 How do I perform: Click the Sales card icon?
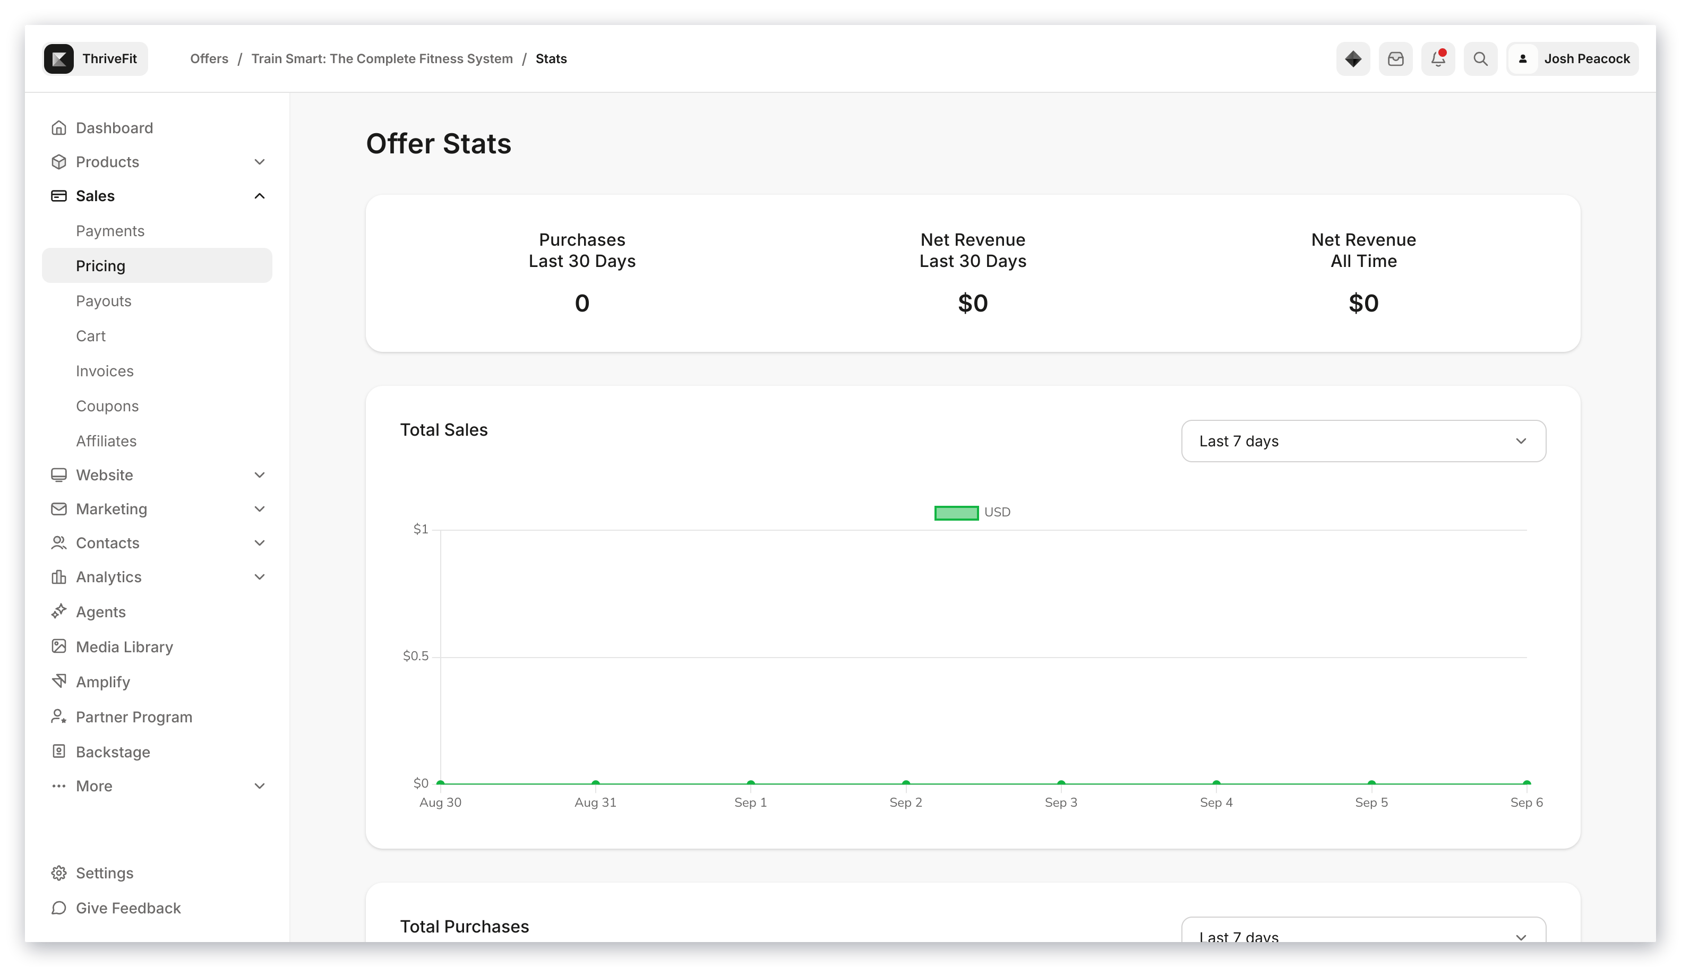(x=58, y=195)
